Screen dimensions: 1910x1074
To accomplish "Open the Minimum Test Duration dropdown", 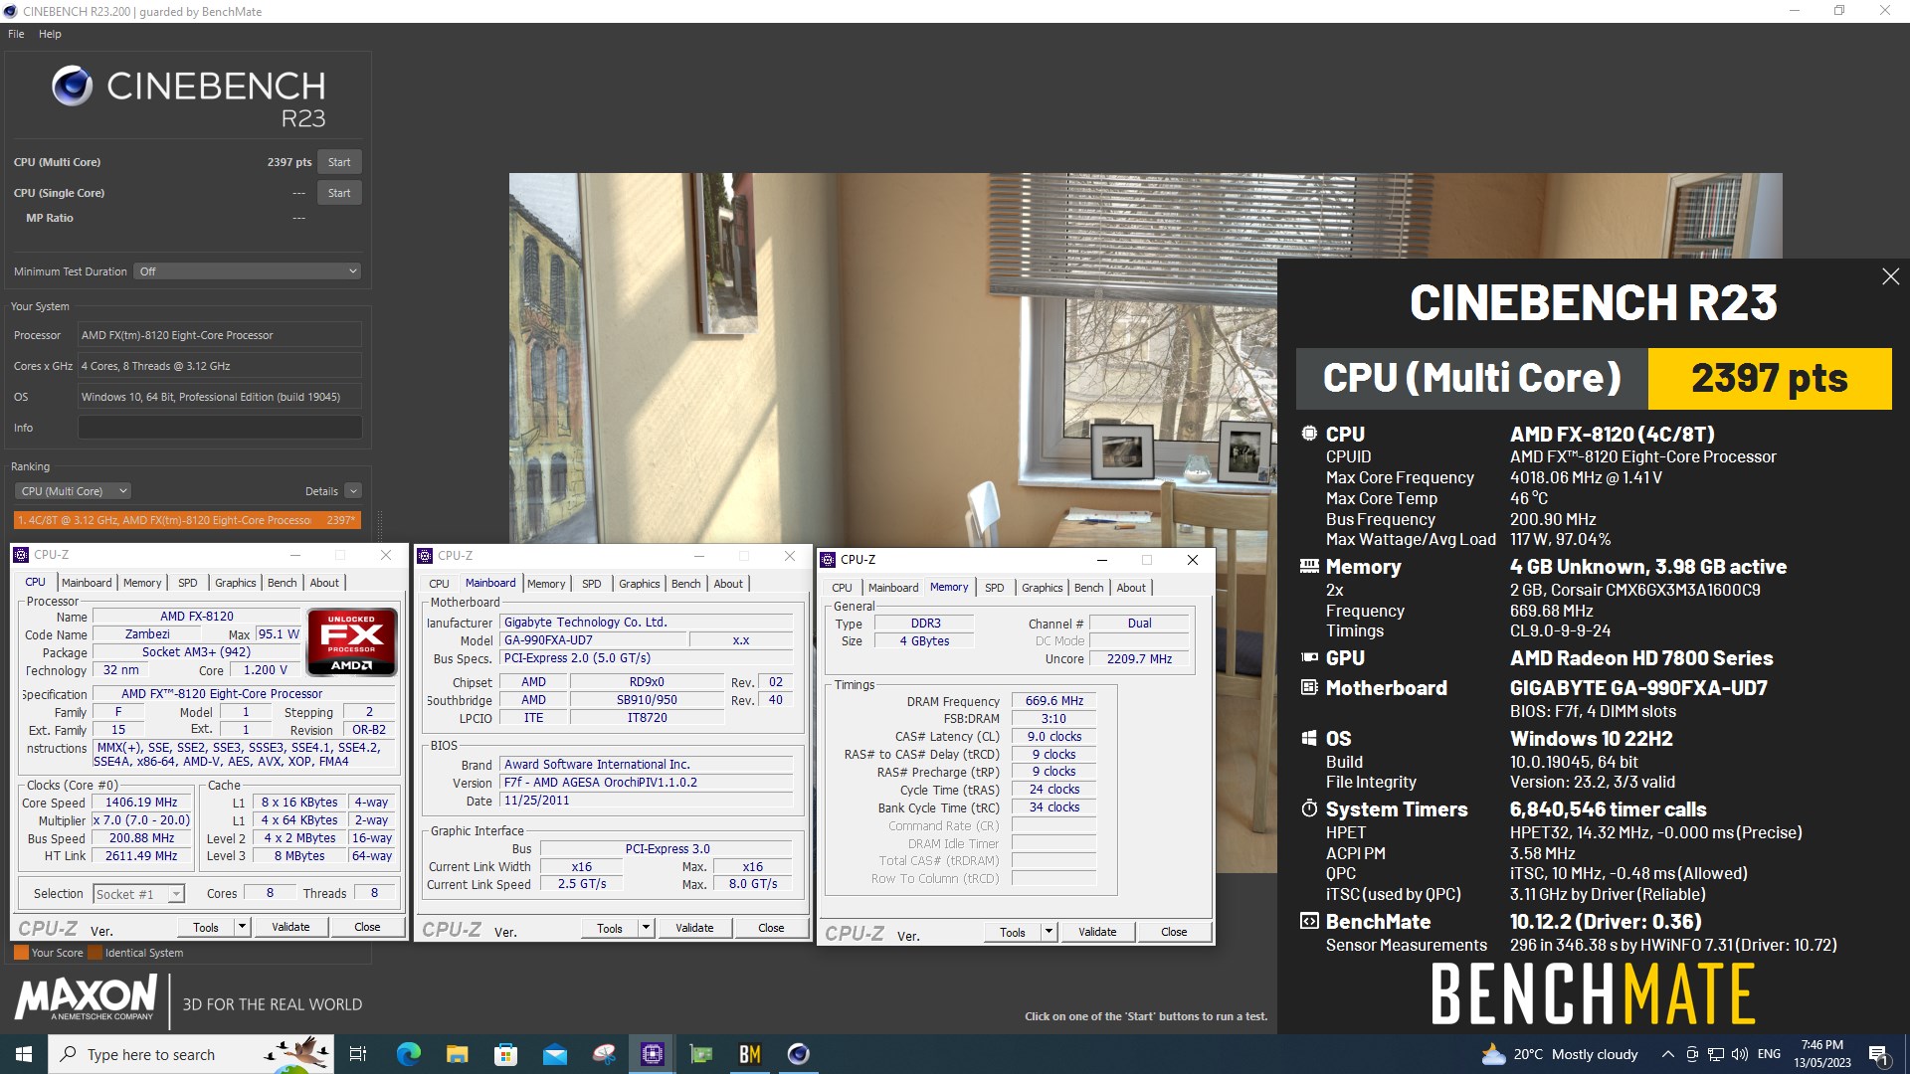I will point(247,271).
